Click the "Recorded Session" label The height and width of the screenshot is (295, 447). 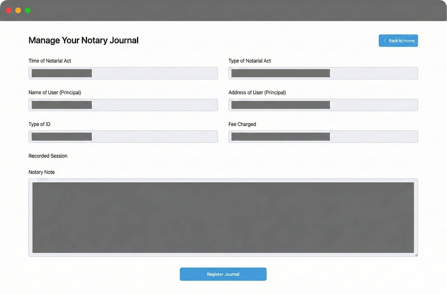48,156
